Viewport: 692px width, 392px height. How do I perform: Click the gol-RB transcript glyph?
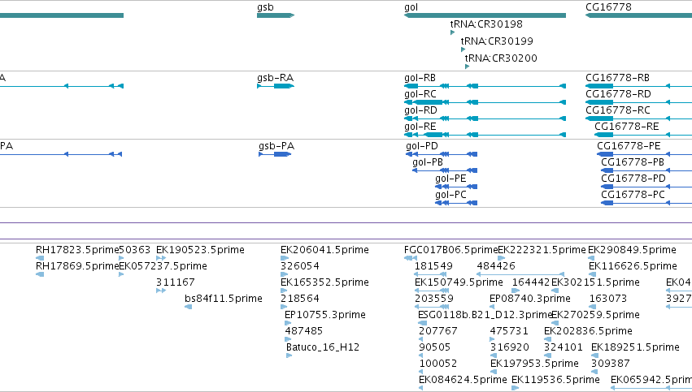485,86
